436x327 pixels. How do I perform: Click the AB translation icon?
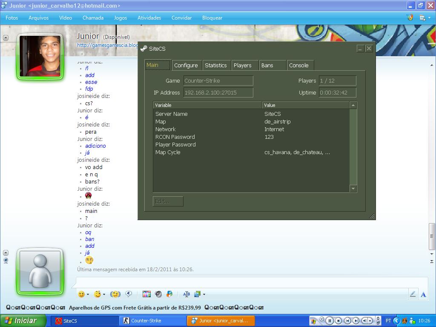coord(186,294)
